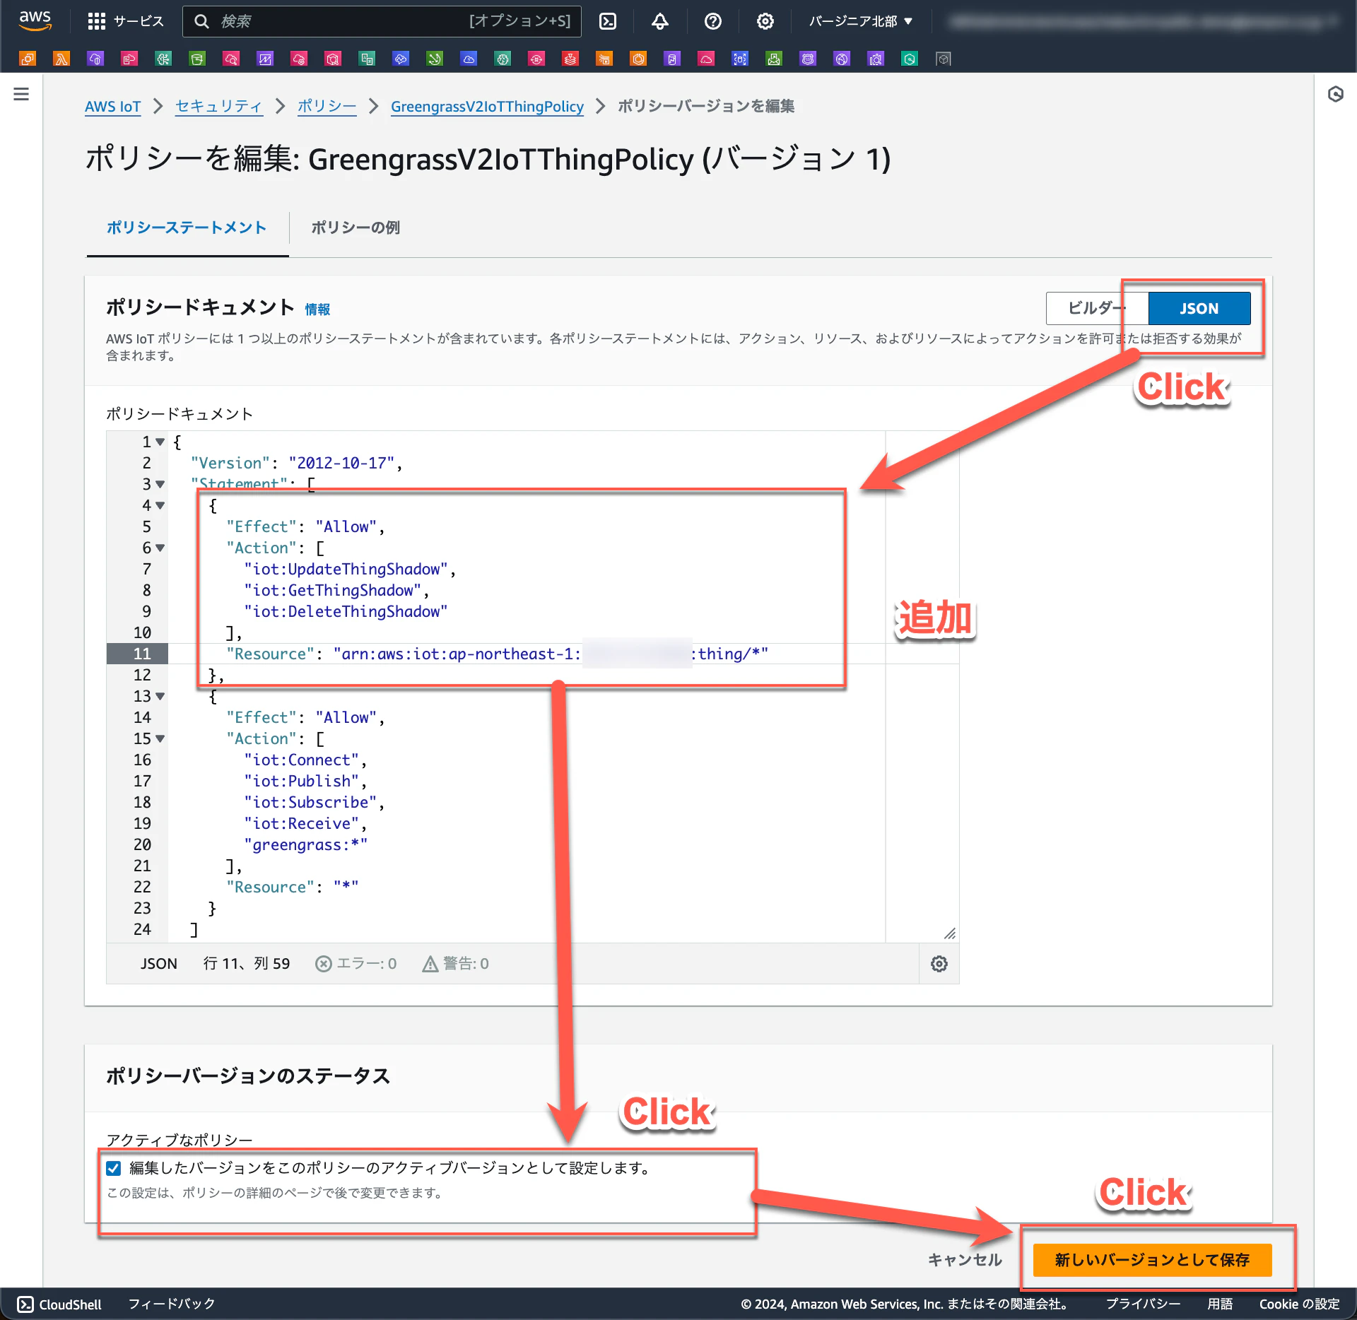
Task: Select the ポリシーステートメント tab
Action: tap(187, 228)
